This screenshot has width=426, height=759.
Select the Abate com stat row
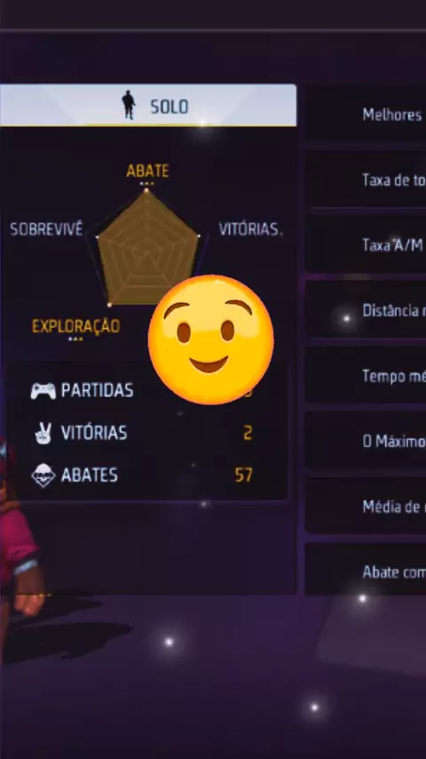tap(366, 571)
